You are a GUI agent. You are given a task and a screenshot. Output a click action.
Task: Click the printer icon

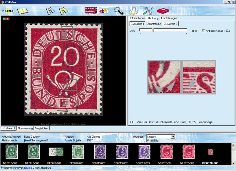click(133, 11)
